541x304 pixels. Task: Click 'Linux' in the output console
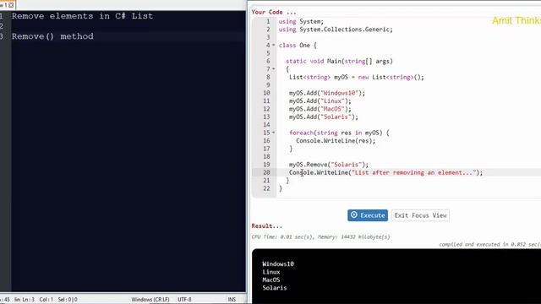pyautogui.click(x=270, y=272)
